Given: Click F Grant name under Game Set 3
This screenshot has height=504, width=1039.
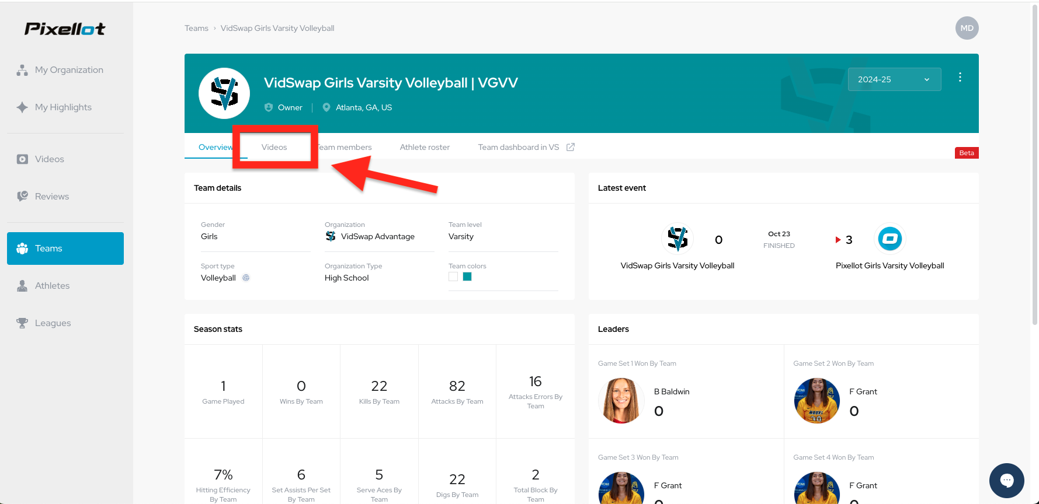Looking at the screenshot, I should pos(668,485).
